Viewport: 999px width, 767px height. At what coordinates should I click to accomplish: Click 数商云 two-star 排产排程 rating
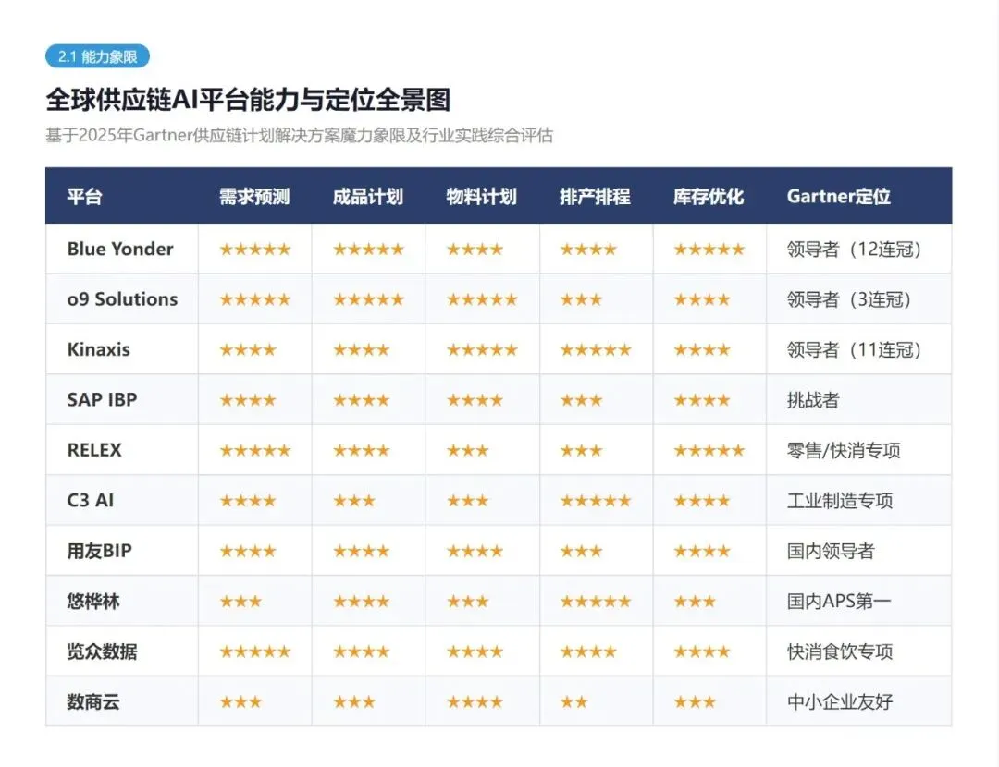point(574,702)
